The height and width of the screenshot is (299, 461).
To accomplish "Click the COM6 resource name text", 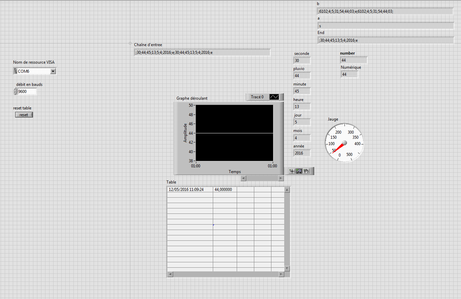I will tap(24, 71).
